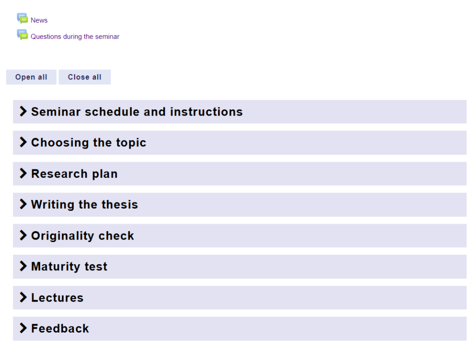Click the seminar questions forum icon

pyautogui.click(x=22, y=34)
